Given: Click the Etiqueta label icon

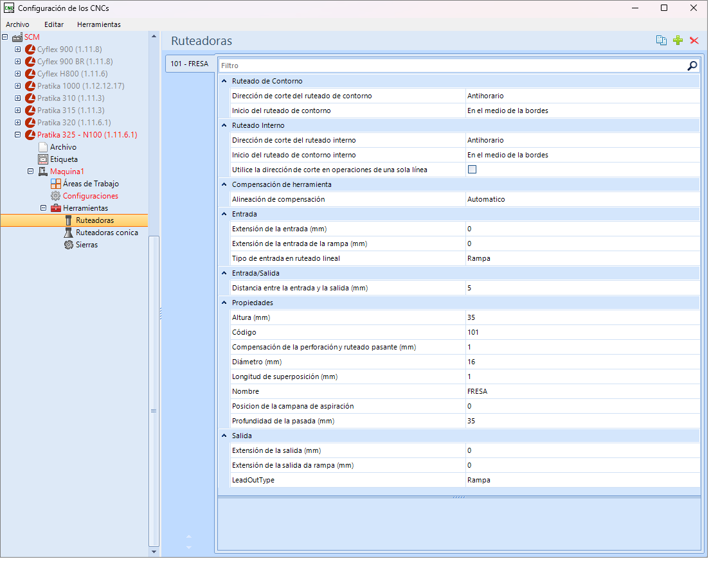Looking at the screenshot, I should 43,159.
